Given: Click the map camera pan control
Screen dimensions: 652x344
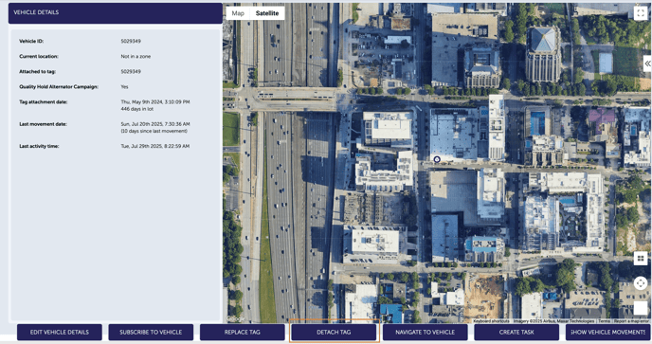Looking at the screenshot, I should (x=641, y=283).
